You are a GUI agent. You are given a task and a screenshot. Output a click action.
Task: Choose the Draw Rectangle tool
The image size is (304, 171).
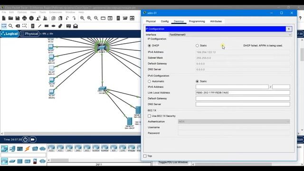coord(47,26)
